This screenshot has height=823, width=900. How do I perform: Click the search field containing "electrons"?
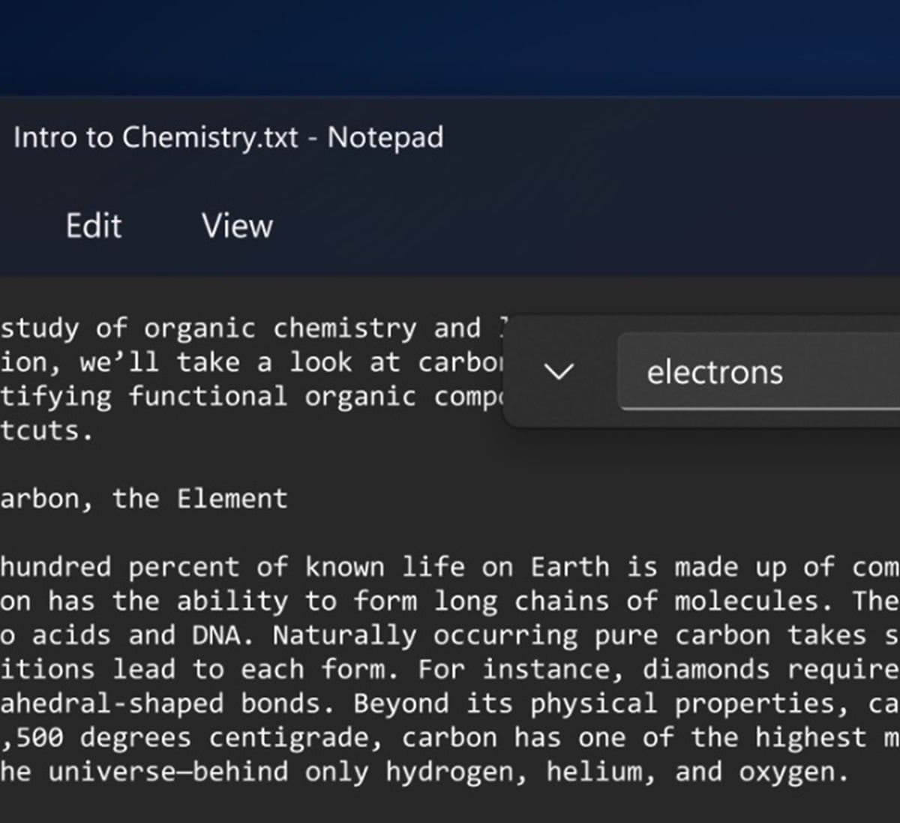pos(757,372)
